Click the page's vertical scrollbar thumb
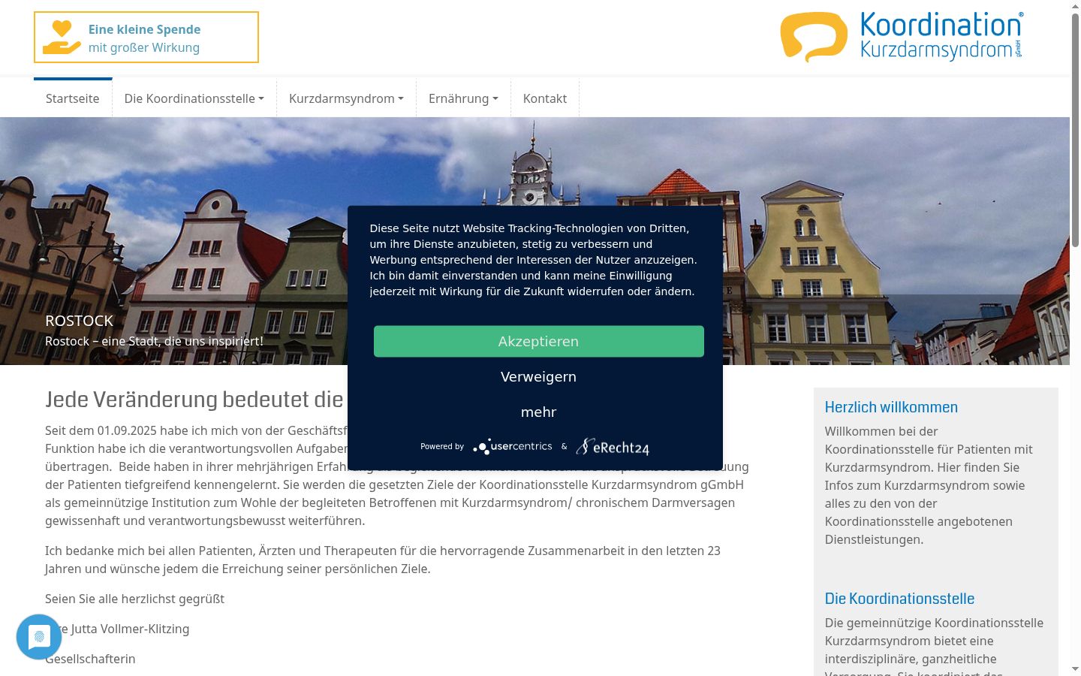1081x676 pixels. (1075, 129)
